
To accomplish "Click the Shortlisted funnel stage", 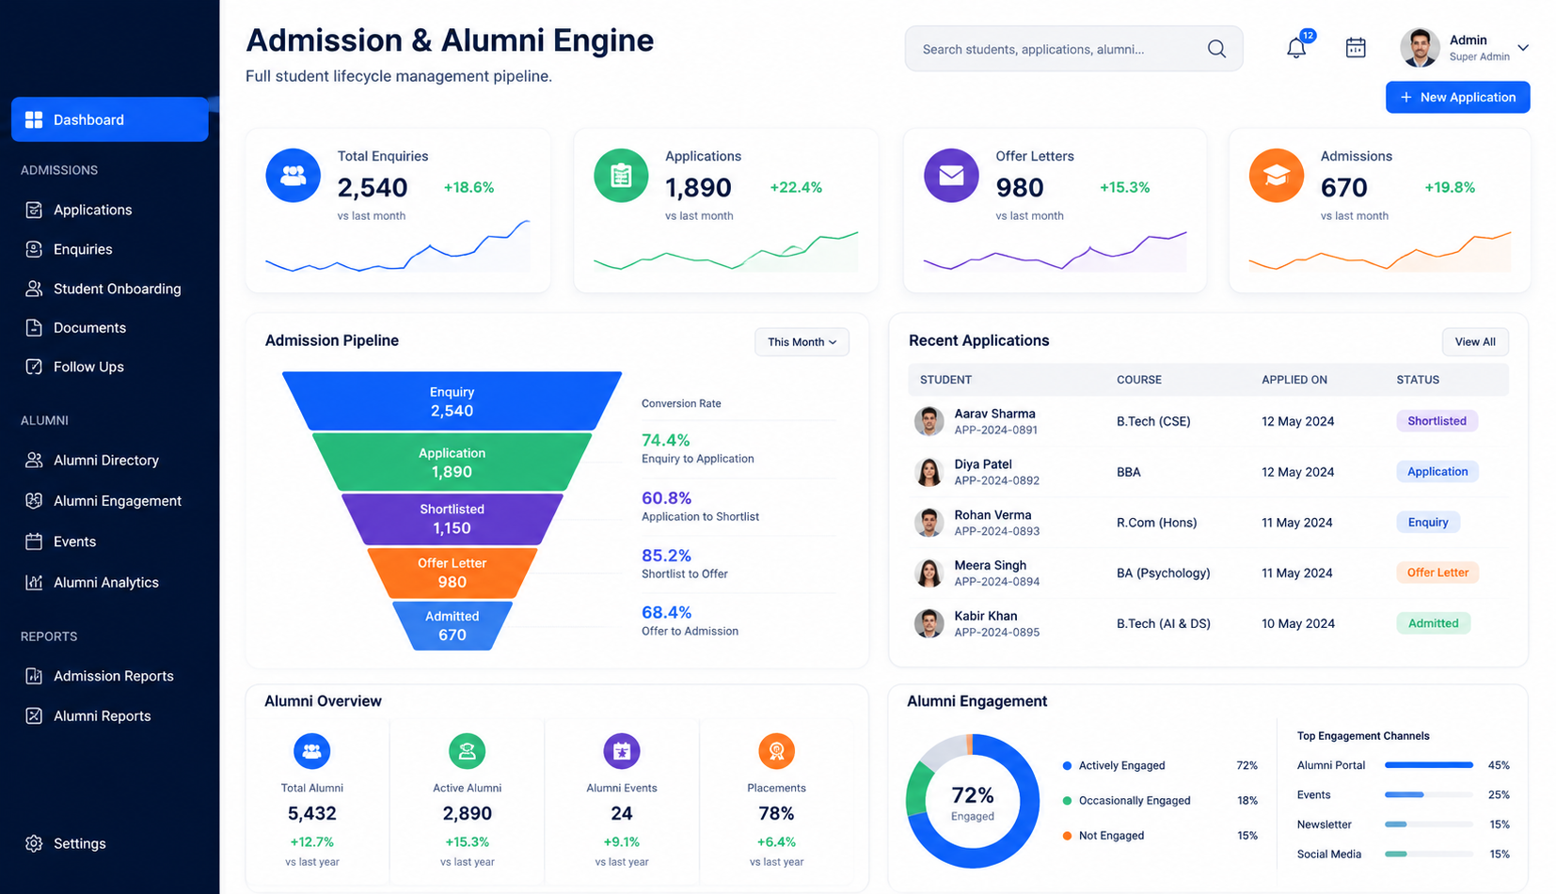I will tap(452, 519).
